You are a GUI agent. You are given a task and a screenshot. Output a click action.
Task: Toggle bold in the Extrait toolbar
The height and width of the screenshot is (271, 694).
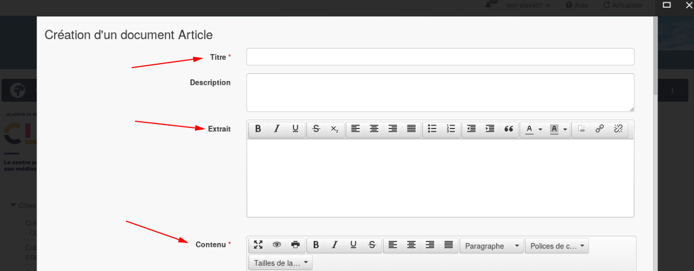tap(258, 129)
